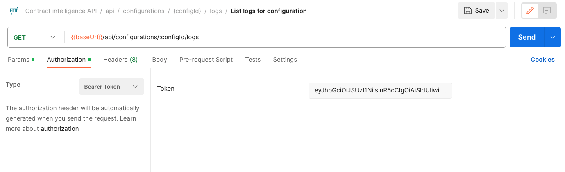Image resolution: width=565 pixels, height=172 pixels.
Task: Open the Body tab
Action: click(159, 60)
